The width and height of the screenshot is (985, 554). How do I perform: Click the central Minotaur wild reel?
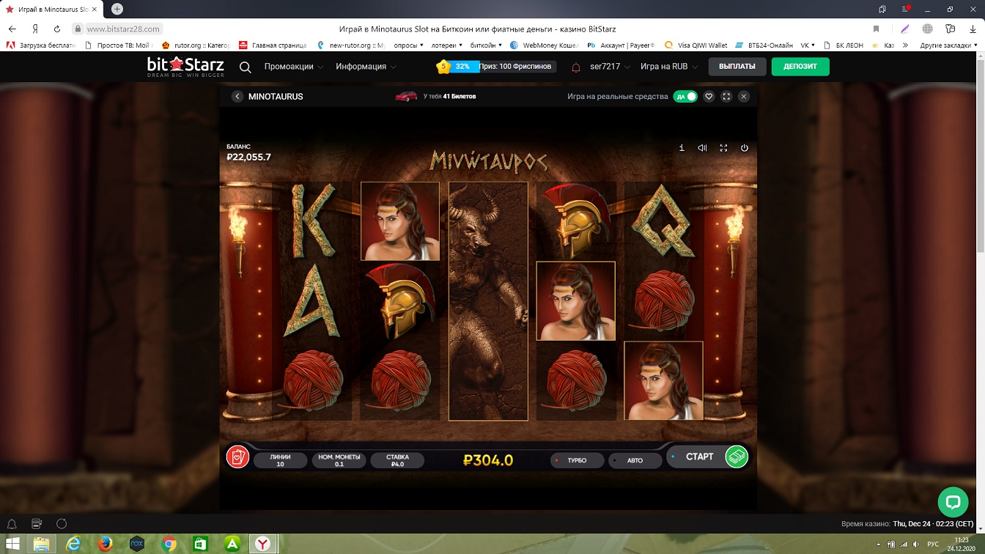[488, 301]
